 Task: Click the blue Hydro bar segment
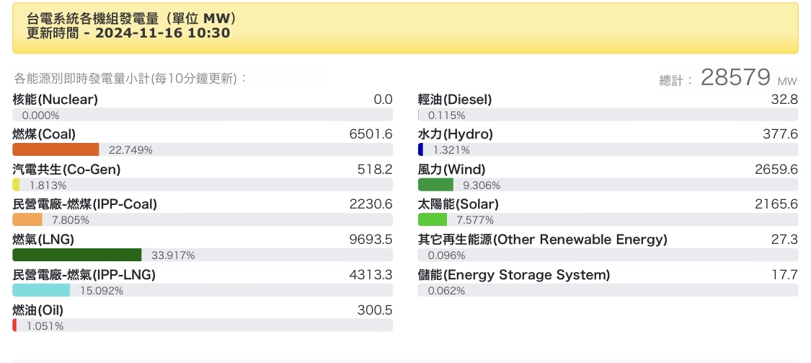[420, 149]
